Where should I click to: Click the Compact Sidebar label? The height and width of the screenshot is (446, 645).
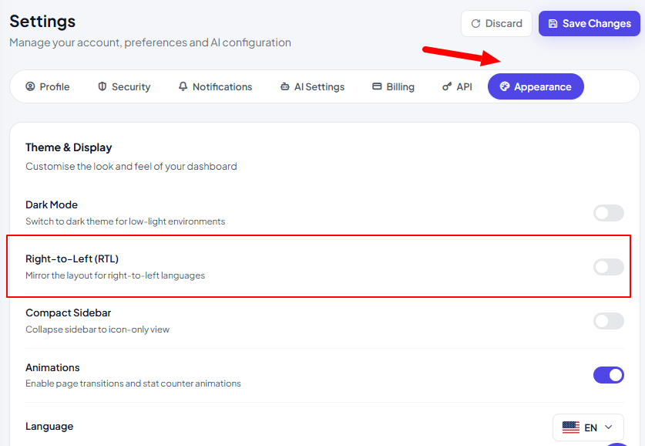[69, 313]
